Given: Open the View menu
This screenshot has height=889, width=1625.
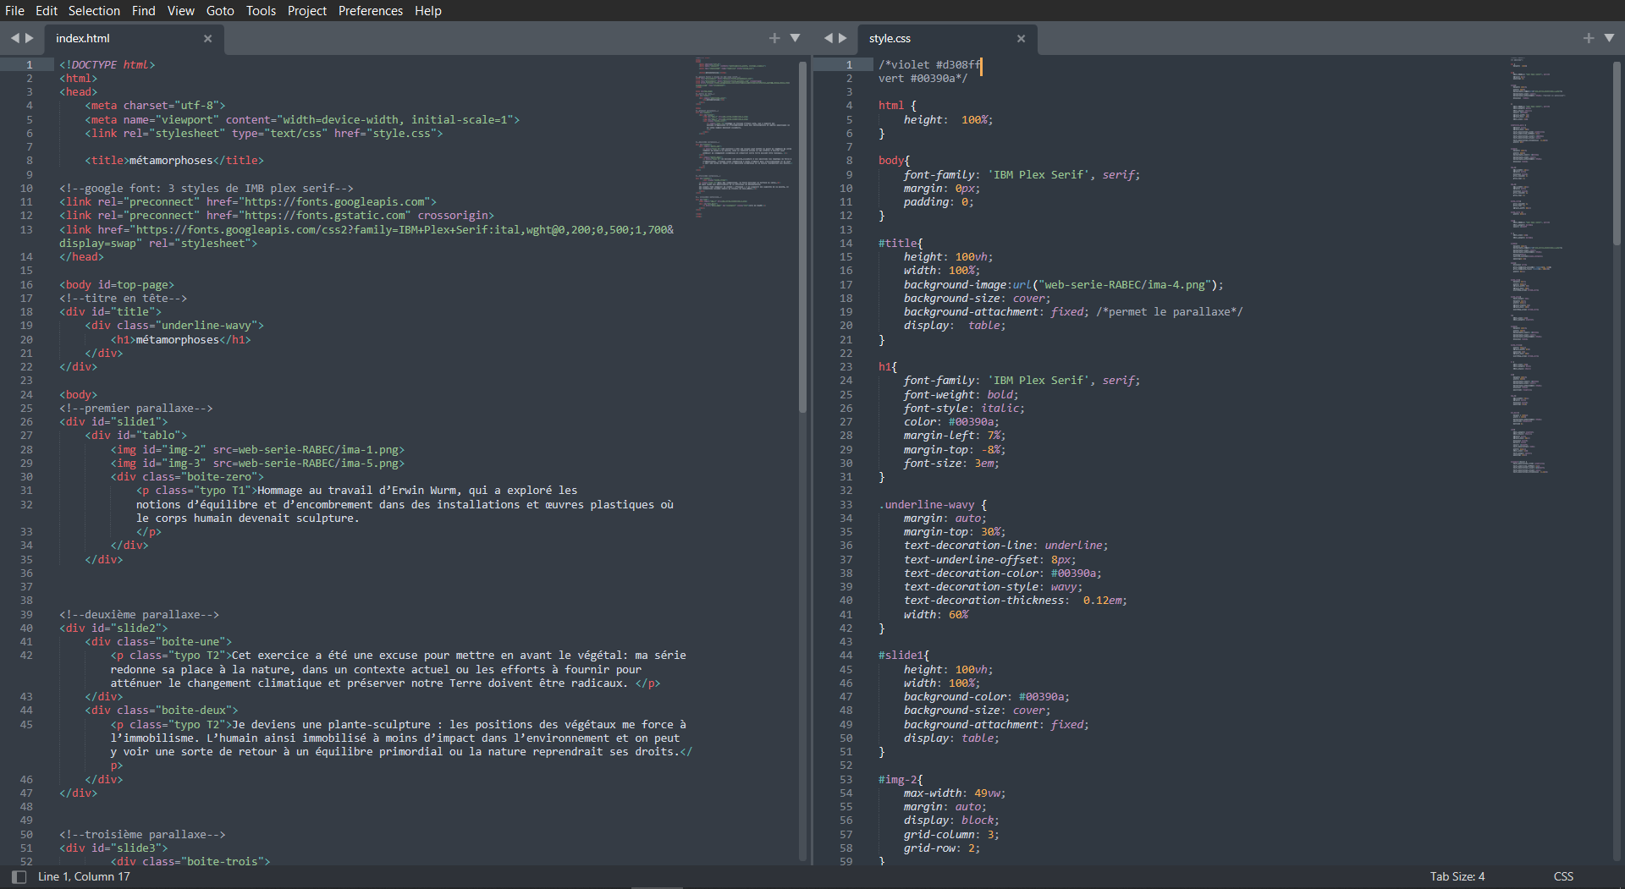Looking at the screenshot, I should pyautogui.click(x=180, y=10).
